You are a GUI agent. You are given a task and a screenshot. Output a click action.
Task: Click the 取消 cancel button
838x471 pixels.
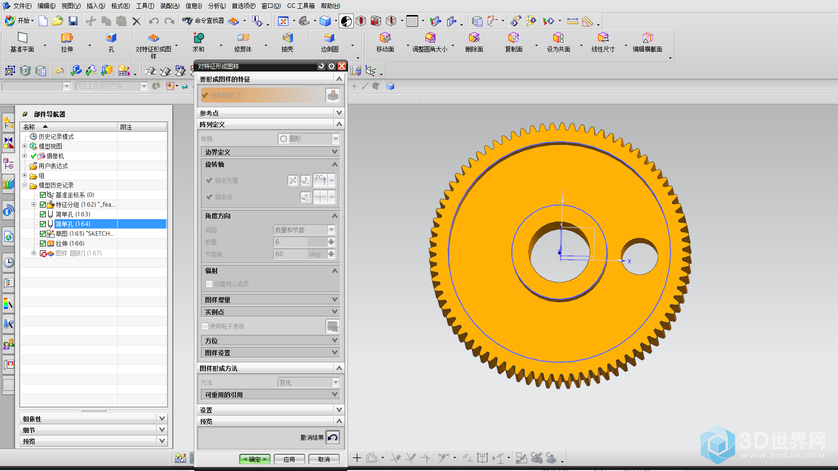(324, 459)
